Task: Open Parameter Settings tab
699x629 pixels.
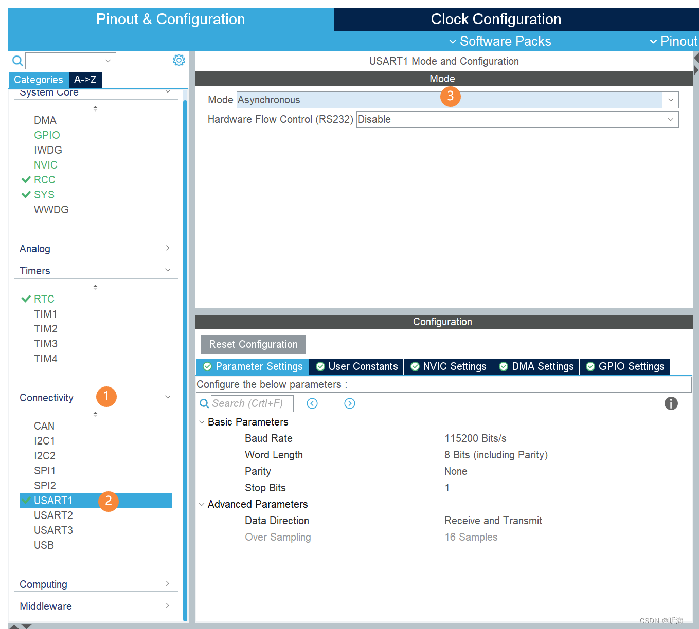Action: point(253,366)
